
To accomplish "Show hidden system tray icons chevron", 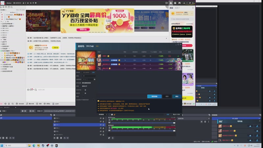I will (234, 145).
